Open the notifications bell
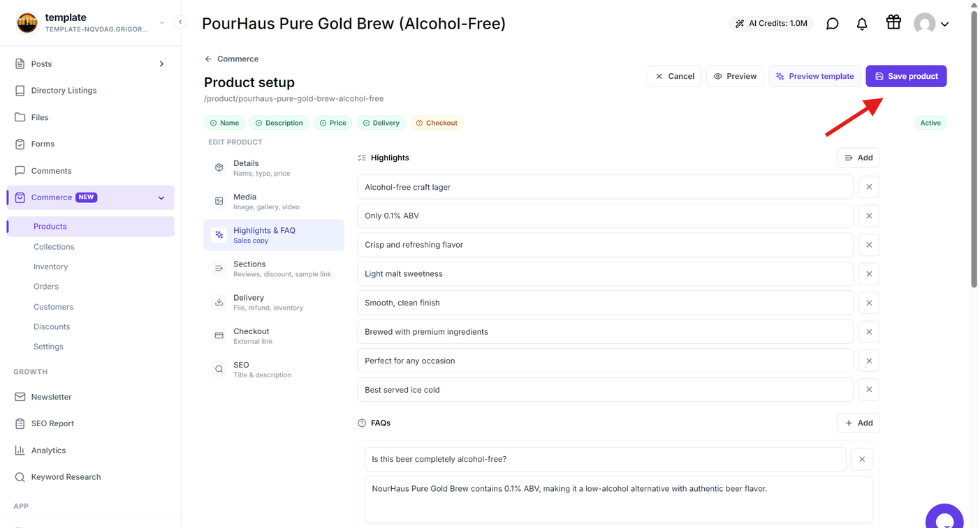Image resolution: width=978 pixels, height=528 pixels. coord(862,24)
